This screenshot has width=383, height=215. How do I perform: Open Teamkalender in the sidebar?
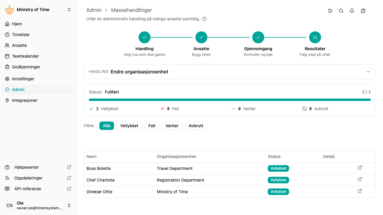(x=38, y=56)
